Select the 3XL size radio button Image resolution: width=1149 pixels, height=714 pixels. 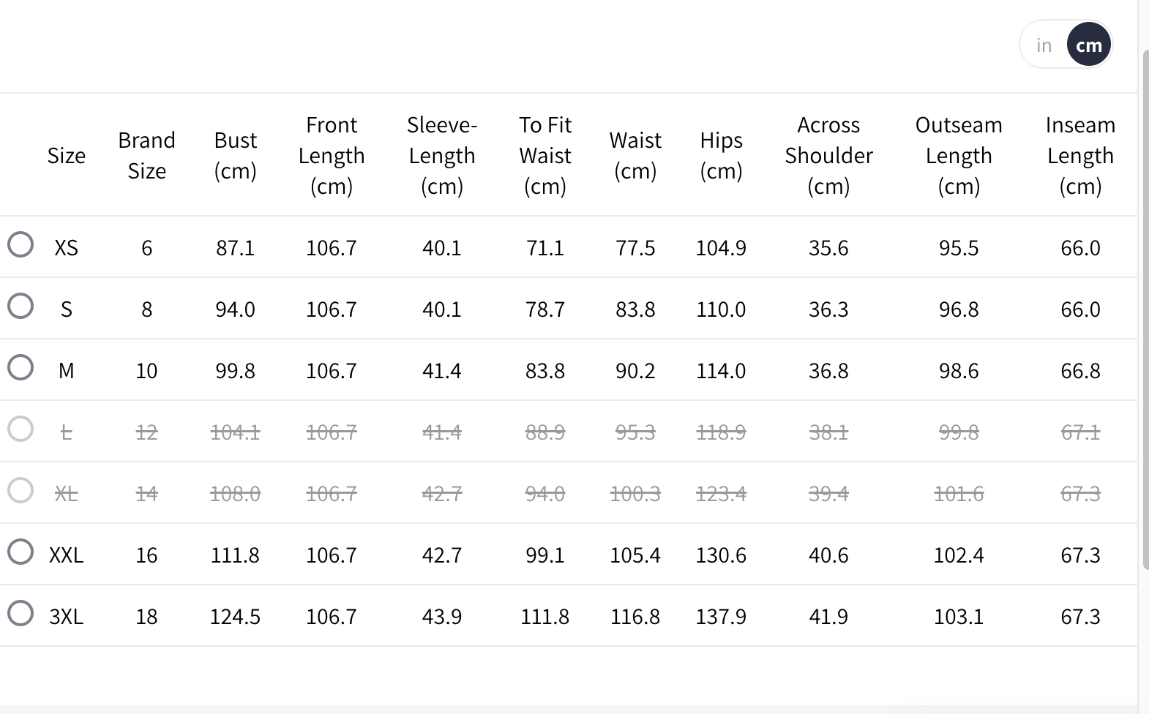coord(20,613)
